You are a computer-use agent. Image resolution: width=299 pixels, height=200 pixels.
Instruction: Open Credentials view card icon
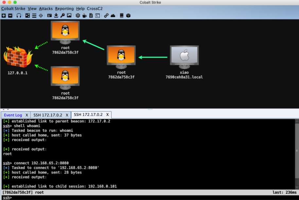pos(49,15)
